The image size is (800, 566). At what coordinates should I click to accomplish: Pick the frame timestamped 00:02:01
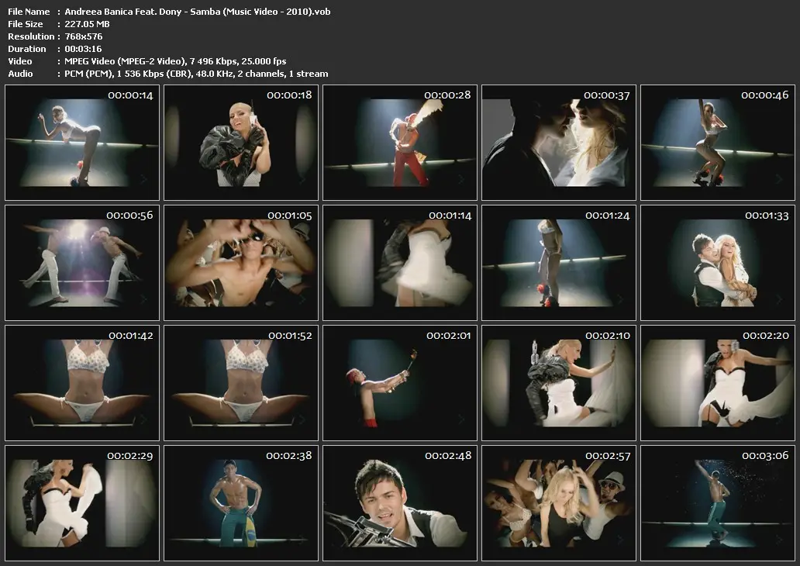400,383
